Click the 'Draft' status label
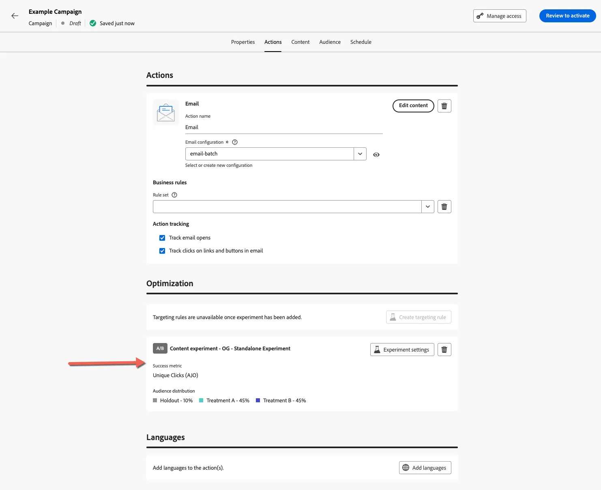 [x=75, y=23]
